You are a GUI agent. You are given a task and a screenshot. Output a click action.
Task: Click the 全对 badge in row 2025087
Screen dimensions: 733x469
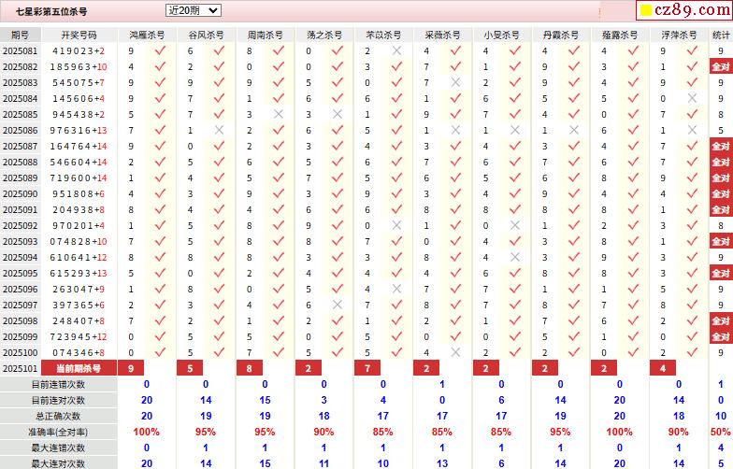pyautogui.click(x=721, y=146)
